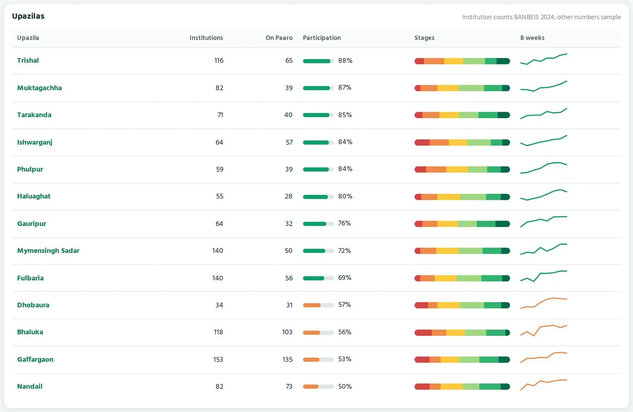Go to the Phulpur upazila page

pyautogui.click(x=30, y=170)
